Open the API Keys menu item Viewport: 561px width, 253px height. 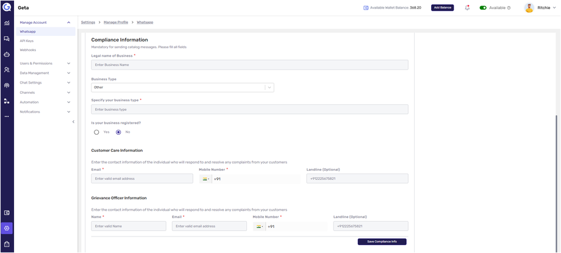pyautogui.click(x=27, y=41)
